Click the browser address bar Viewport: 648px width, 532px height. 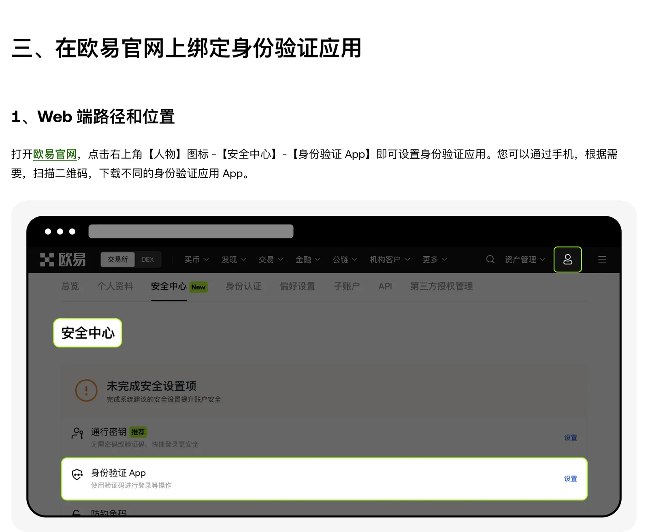191,231
